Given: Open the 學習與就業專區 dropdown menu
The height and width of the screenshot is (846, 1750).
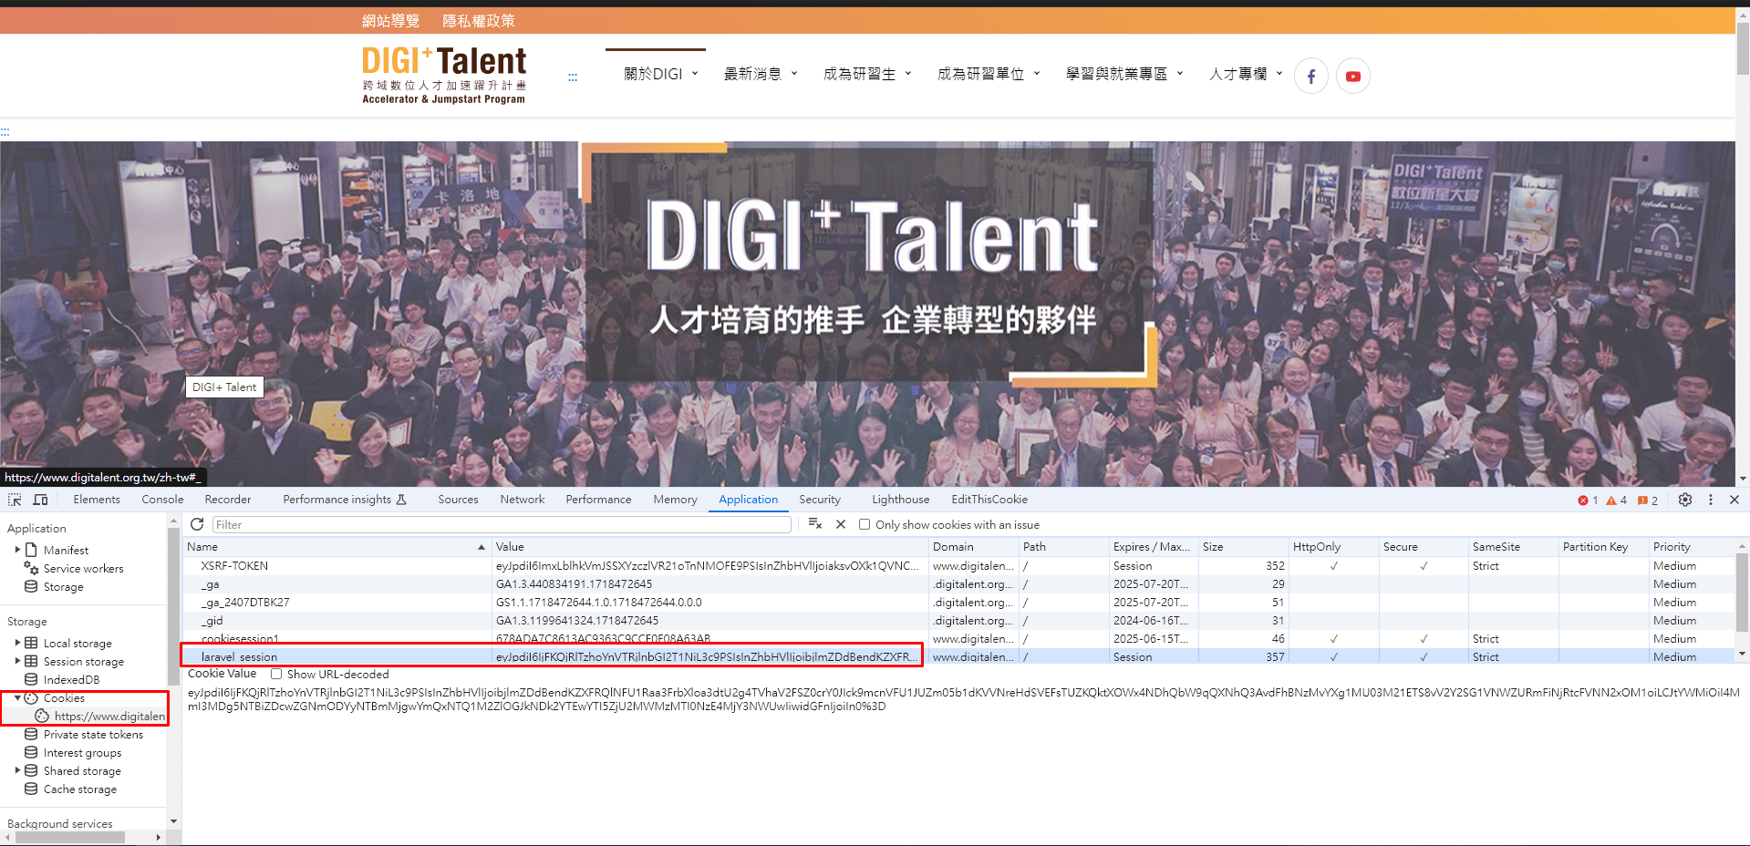Looking at the screenshot, I should 1124,74.
